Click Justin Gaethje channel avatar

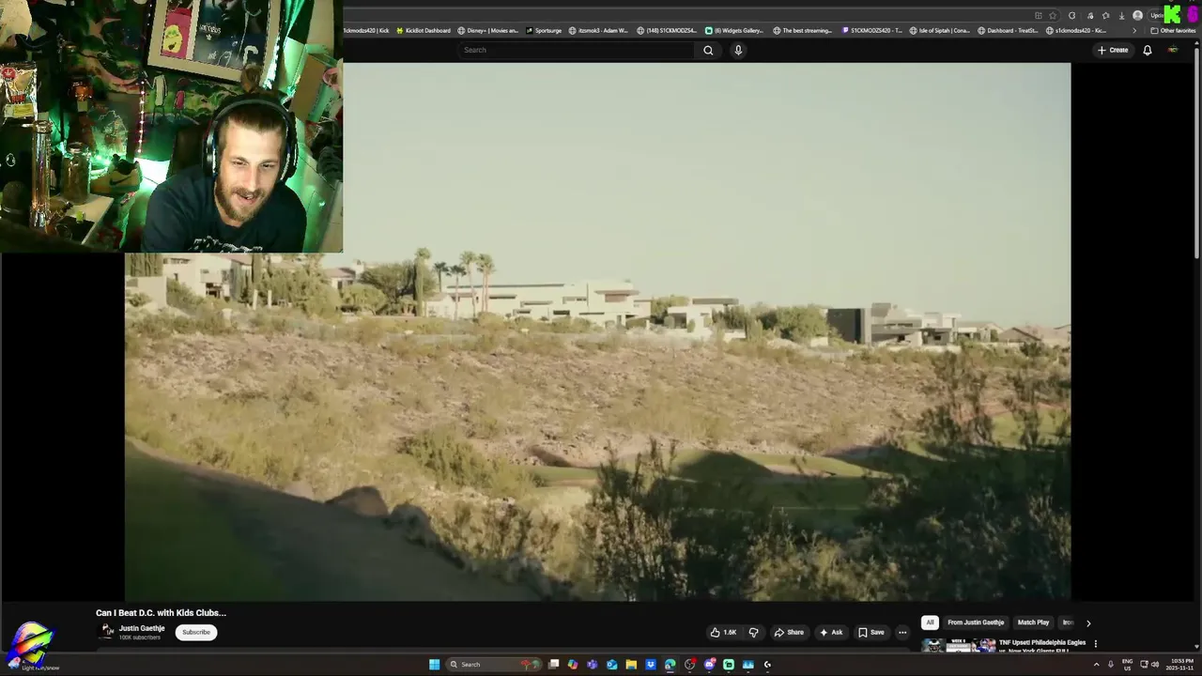tap(107, 631)
